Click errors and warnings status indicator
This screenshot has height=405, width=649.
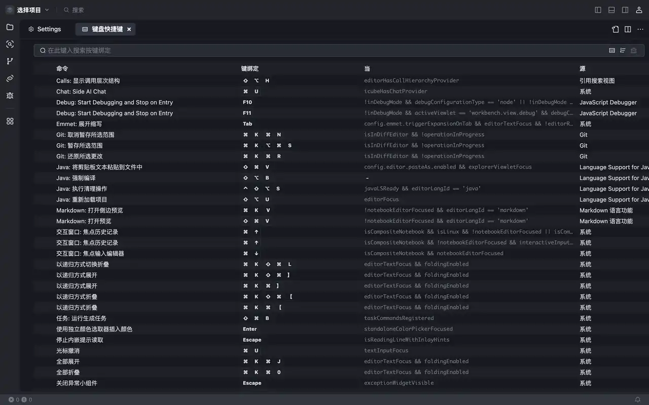(x=20, y=399)
